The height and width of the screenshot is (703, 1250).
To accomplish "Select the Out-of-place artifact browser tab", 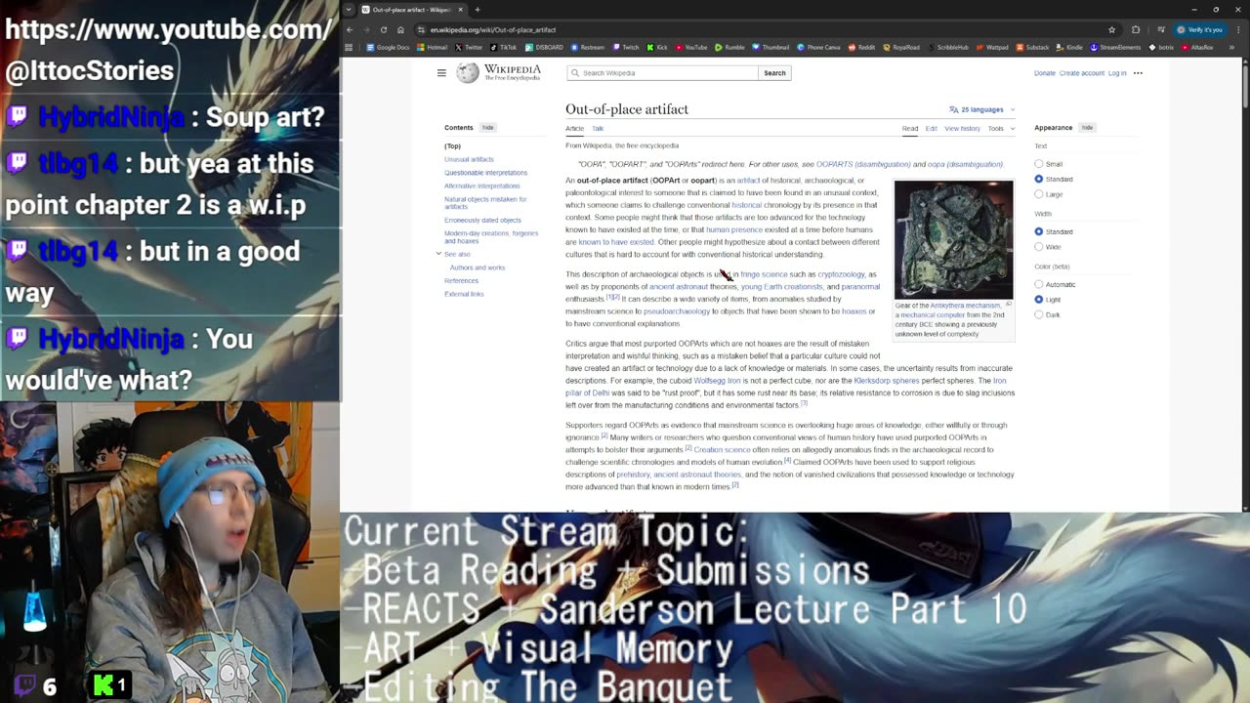I will (412, 10).
